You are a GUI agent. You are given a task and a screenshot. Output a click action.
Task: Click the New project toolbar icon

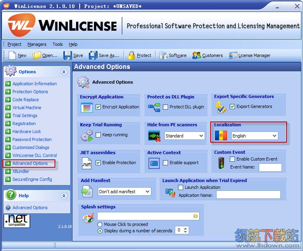pos(12,55)
